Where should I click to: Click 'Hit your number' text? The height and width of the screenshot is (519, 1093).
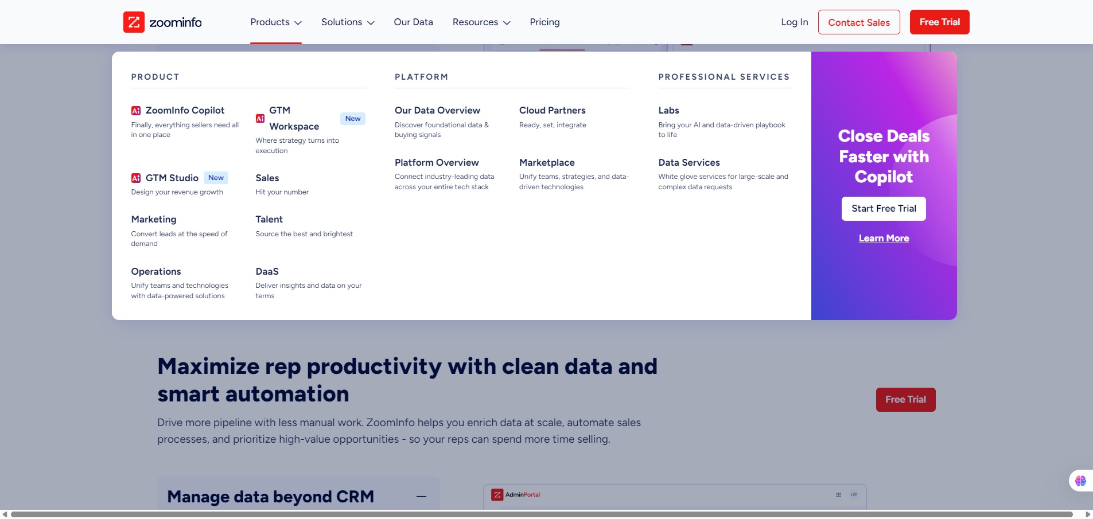click(282, 192)
